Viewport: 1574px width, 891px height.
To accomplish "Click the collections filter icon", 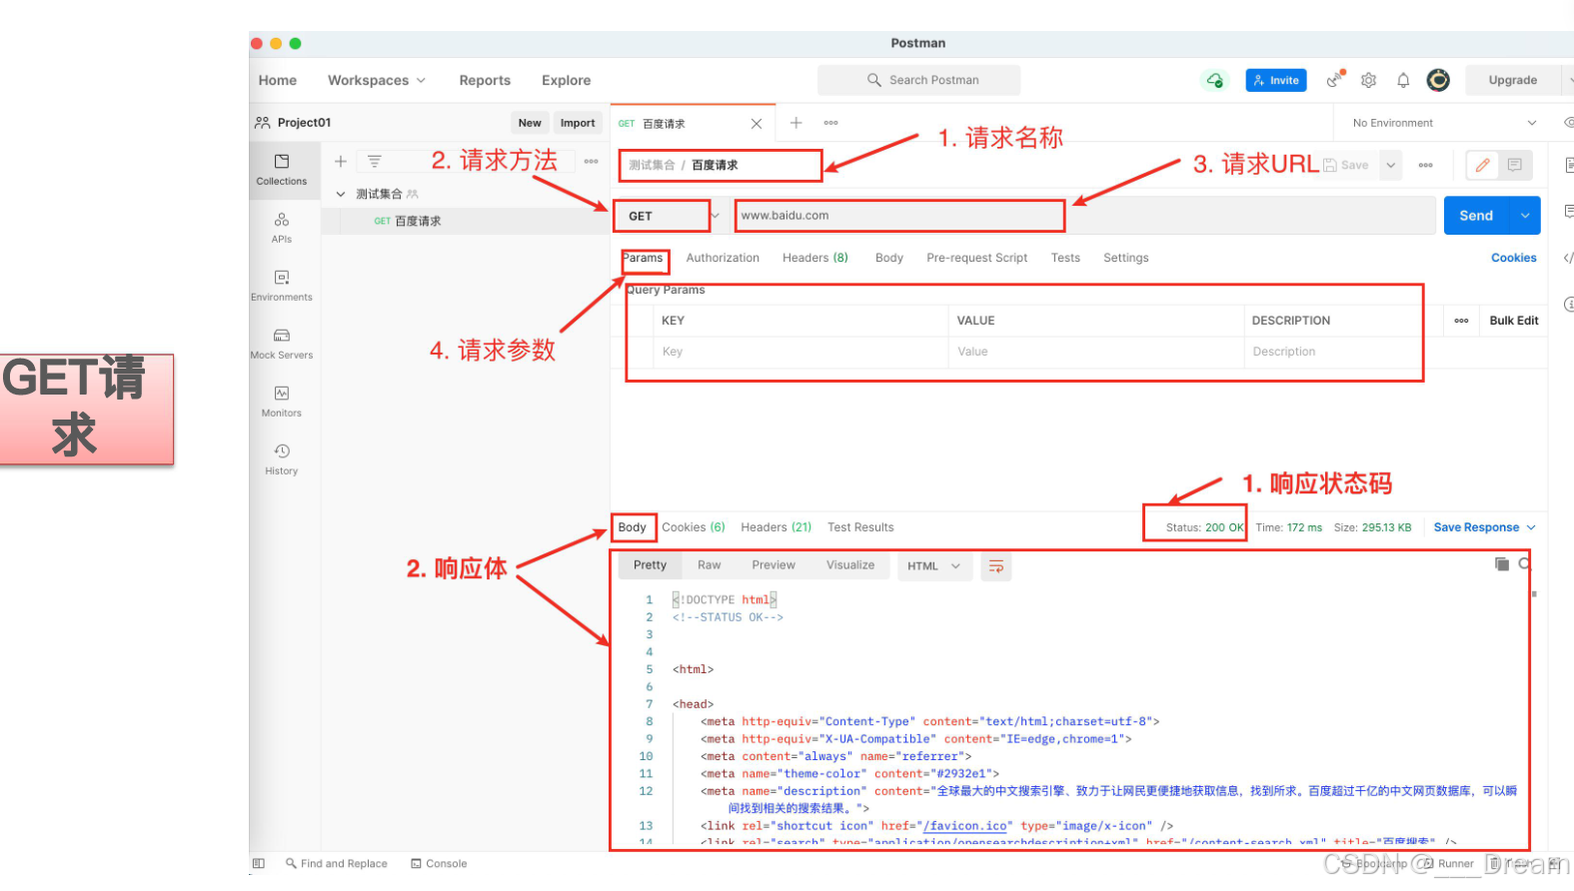I will (x=374, y=161).
